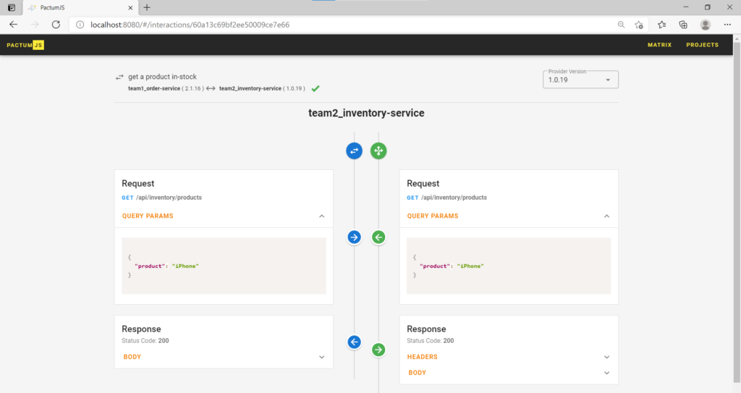This screenshot has height=393, width=741.
Task: Open the MATRIX page
Action: click(x=659, y=45)
